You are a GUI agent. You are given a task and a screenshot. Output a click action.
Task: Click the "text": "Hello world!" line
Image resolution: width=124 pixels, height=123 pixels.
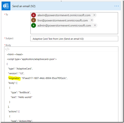click(21, 97)
